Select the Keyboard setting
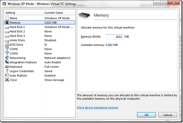This screenshot has width=183, height=123. click(40, 67)
